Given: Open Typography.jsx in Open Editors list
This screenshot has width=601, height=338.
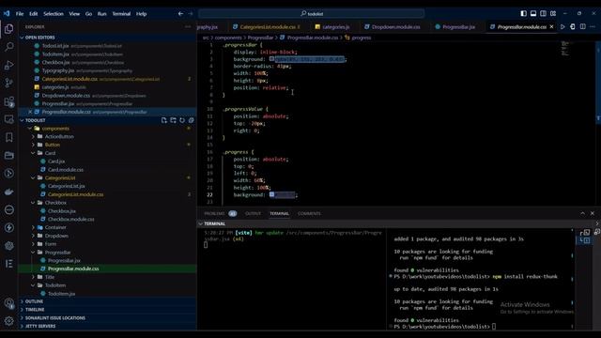Looking at the screenshot, I should pos(58,70).
